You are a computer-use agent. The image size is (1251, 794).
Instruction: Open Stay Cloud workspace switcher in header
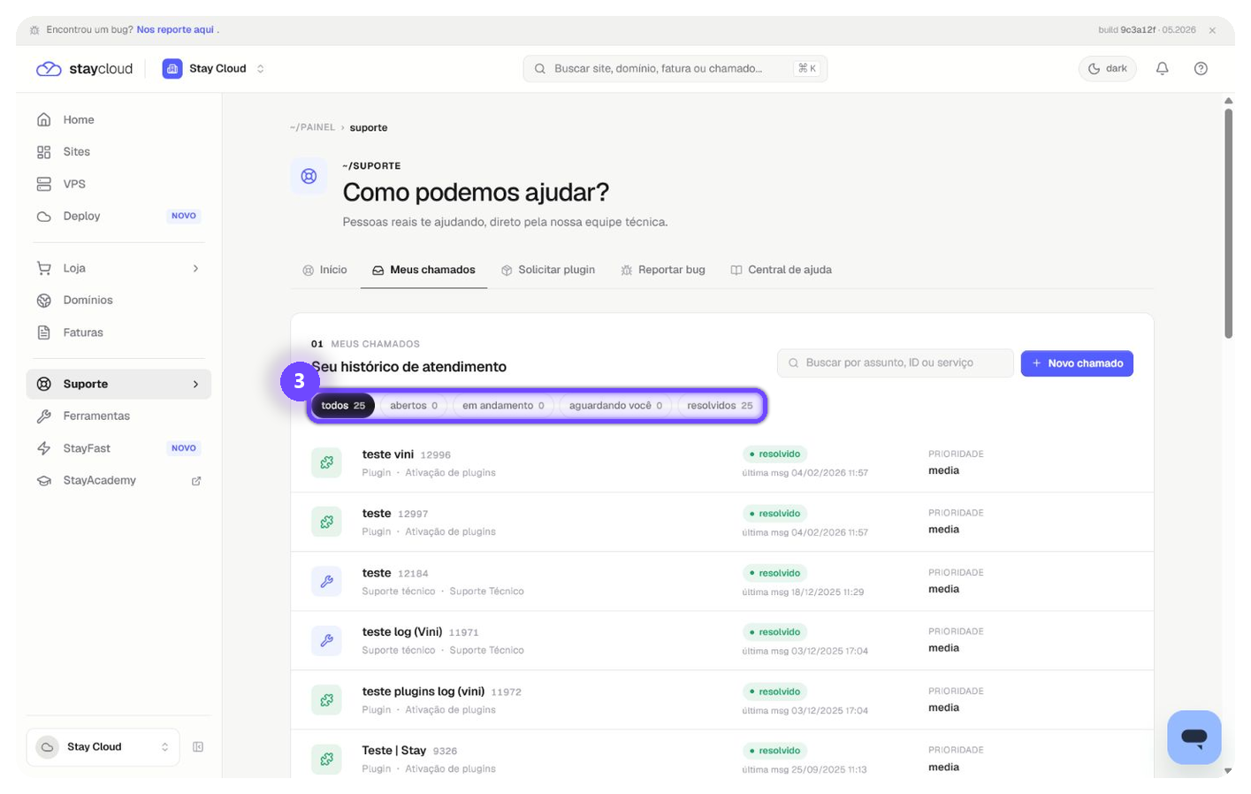pos(214,68)
